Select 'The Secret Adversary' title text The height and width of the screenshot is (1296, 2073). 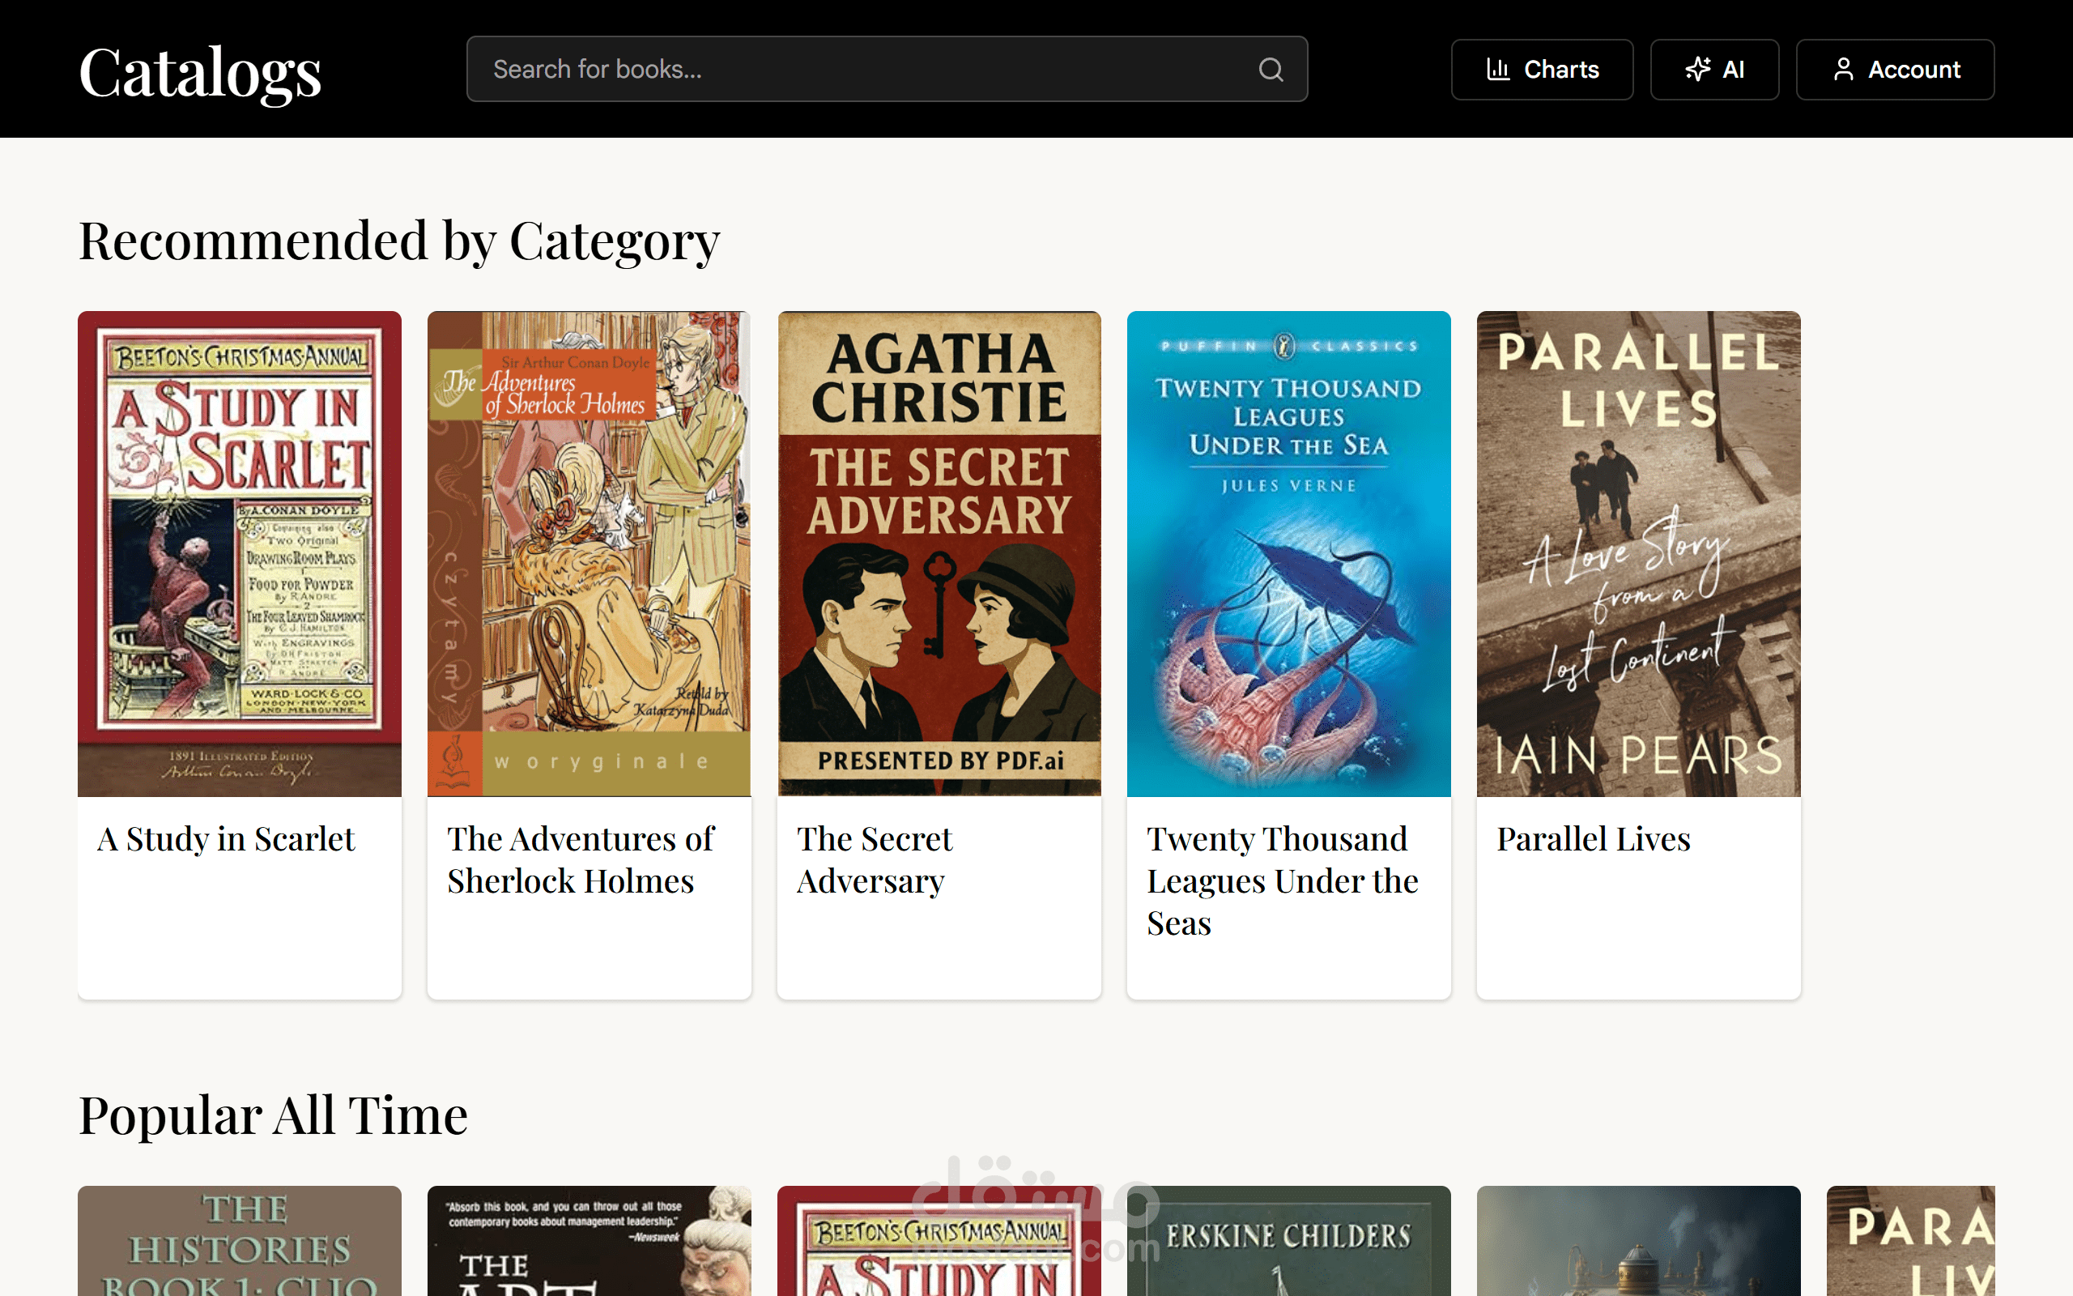tap(875, 859)
